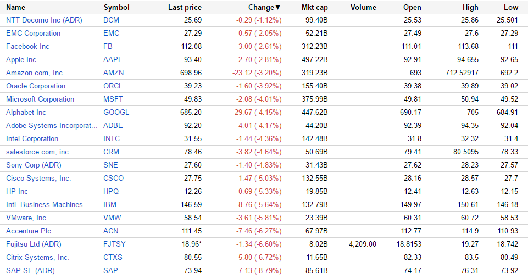Click the Apple Inc. company link
Image resolution: width=528 pixels, height=278 pixels.
[x=22, y=60]
